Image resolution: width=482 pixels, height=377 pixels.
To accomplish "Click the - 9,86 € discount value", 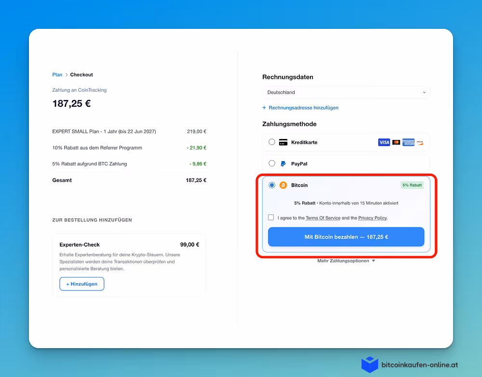I will 198,164.
